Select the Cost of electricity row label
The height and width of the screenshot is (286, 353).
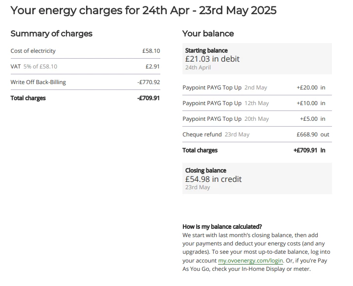[x=33, y=51]
